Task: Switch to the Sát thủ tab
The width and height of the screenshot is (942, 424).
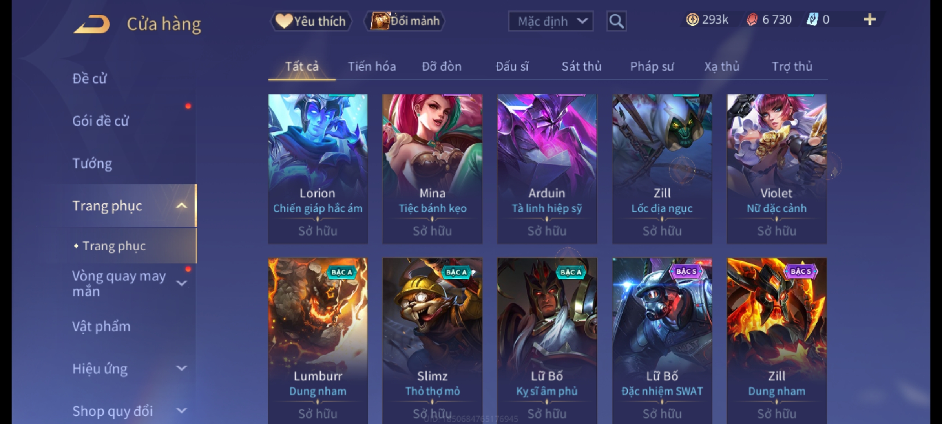Action: point(581,66)
